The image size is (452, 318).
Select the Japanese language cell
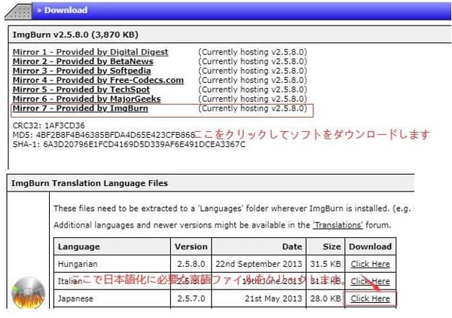click(112, 298)
